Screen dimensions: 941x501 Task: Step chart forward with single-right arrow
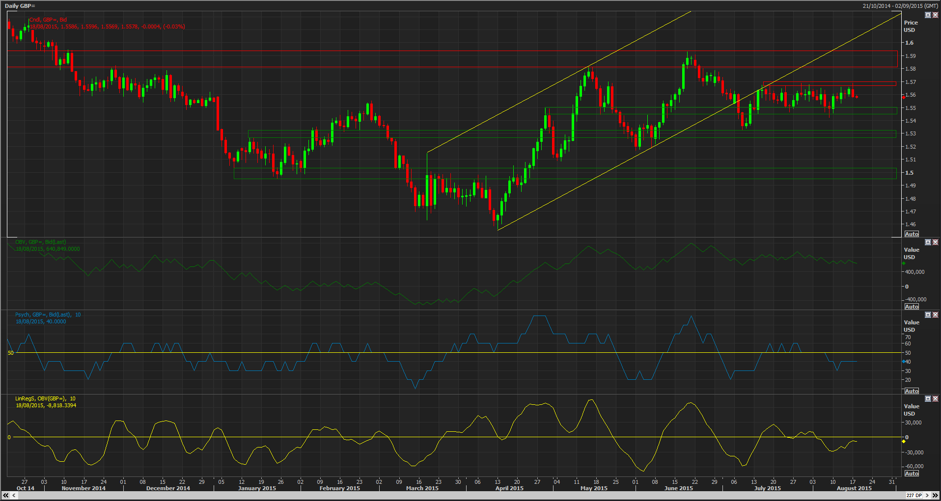click(x=927, y=496)
